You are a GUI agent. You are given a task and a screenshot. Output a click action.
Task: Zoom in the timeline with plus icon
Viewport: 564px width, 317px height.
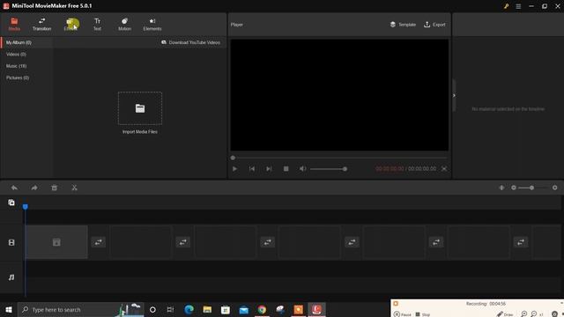point(554,188)
